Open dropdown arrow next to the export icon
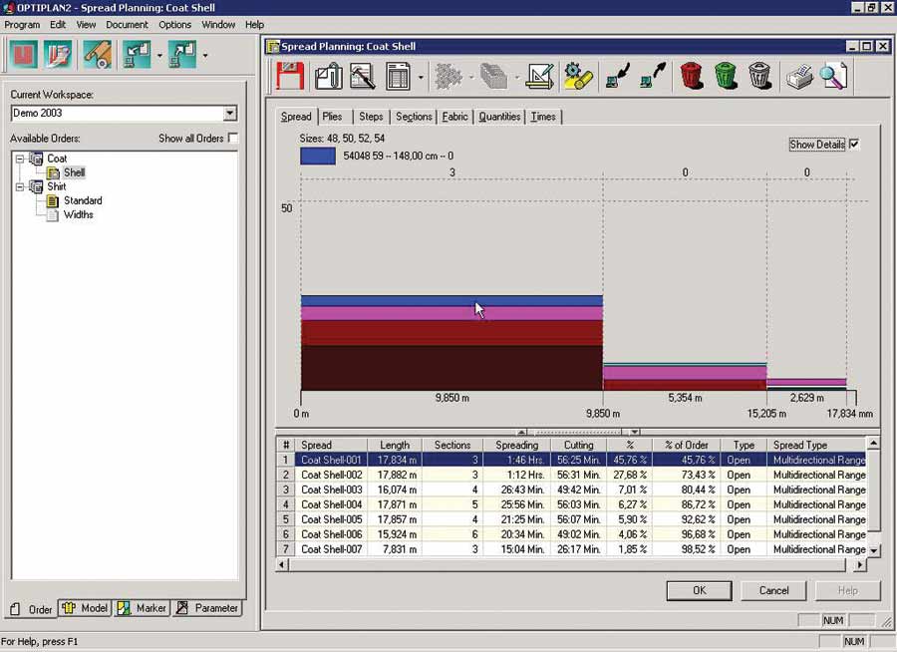This screenshot has height=652, width=897. (204, 56)
